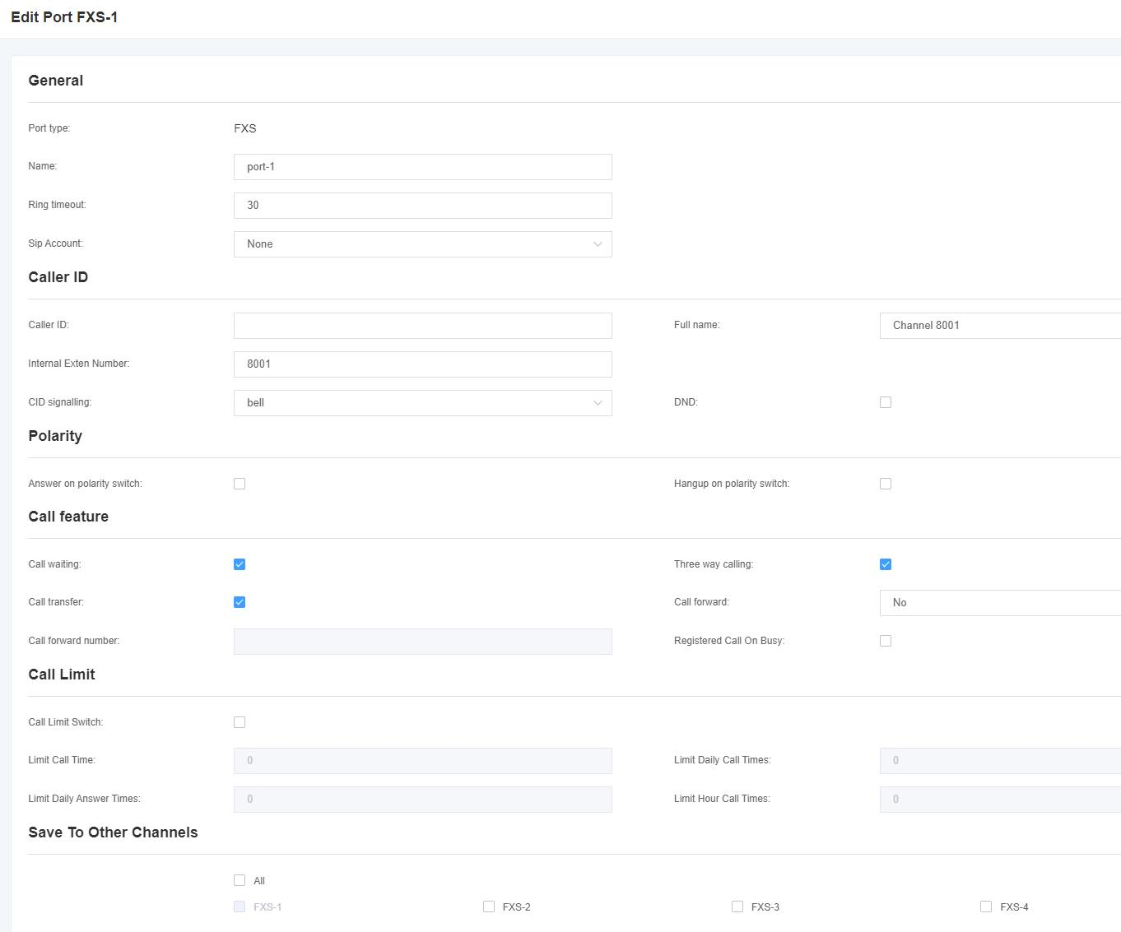1121x932 pixels.
Task: Click the Limit Call Time field
Action: click(x=422, y=761)
